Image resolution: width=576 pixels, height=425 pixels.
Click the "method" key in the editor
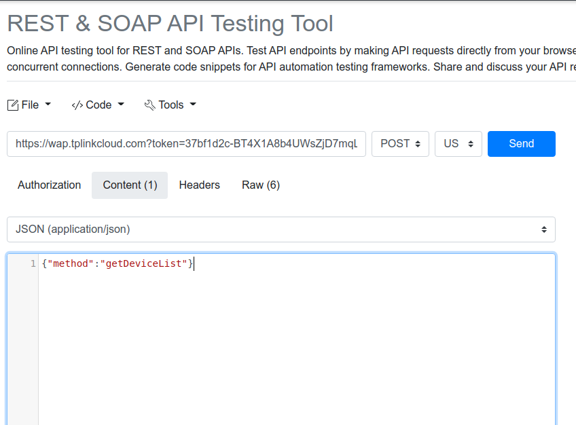pyautogui.click(x=71, y=263)
